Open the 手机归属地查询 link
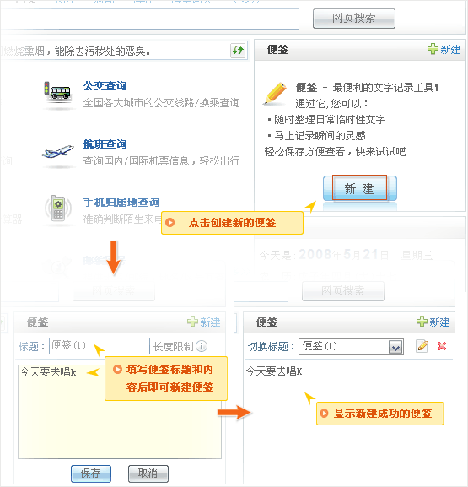Image resolution: width=468 pixels, height=487 pixels. [x=121, y=203]
